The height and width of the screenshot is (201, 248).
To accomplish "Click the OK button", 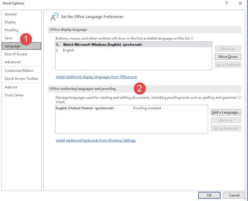I will 209,195.
